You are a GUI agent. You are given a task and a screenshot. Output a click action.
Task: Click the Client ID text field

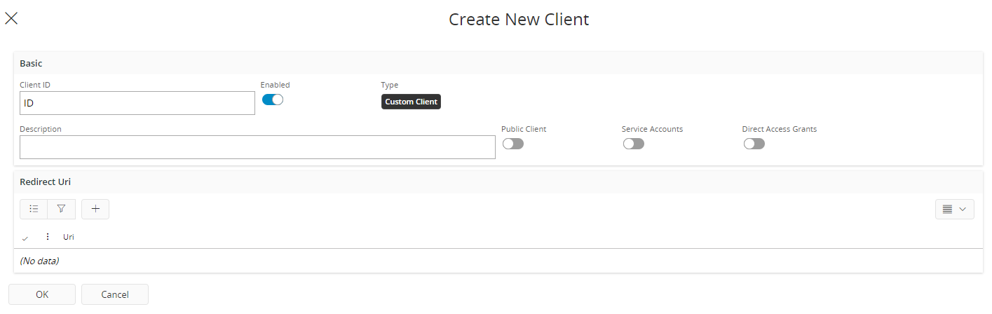tap(137, 103)
